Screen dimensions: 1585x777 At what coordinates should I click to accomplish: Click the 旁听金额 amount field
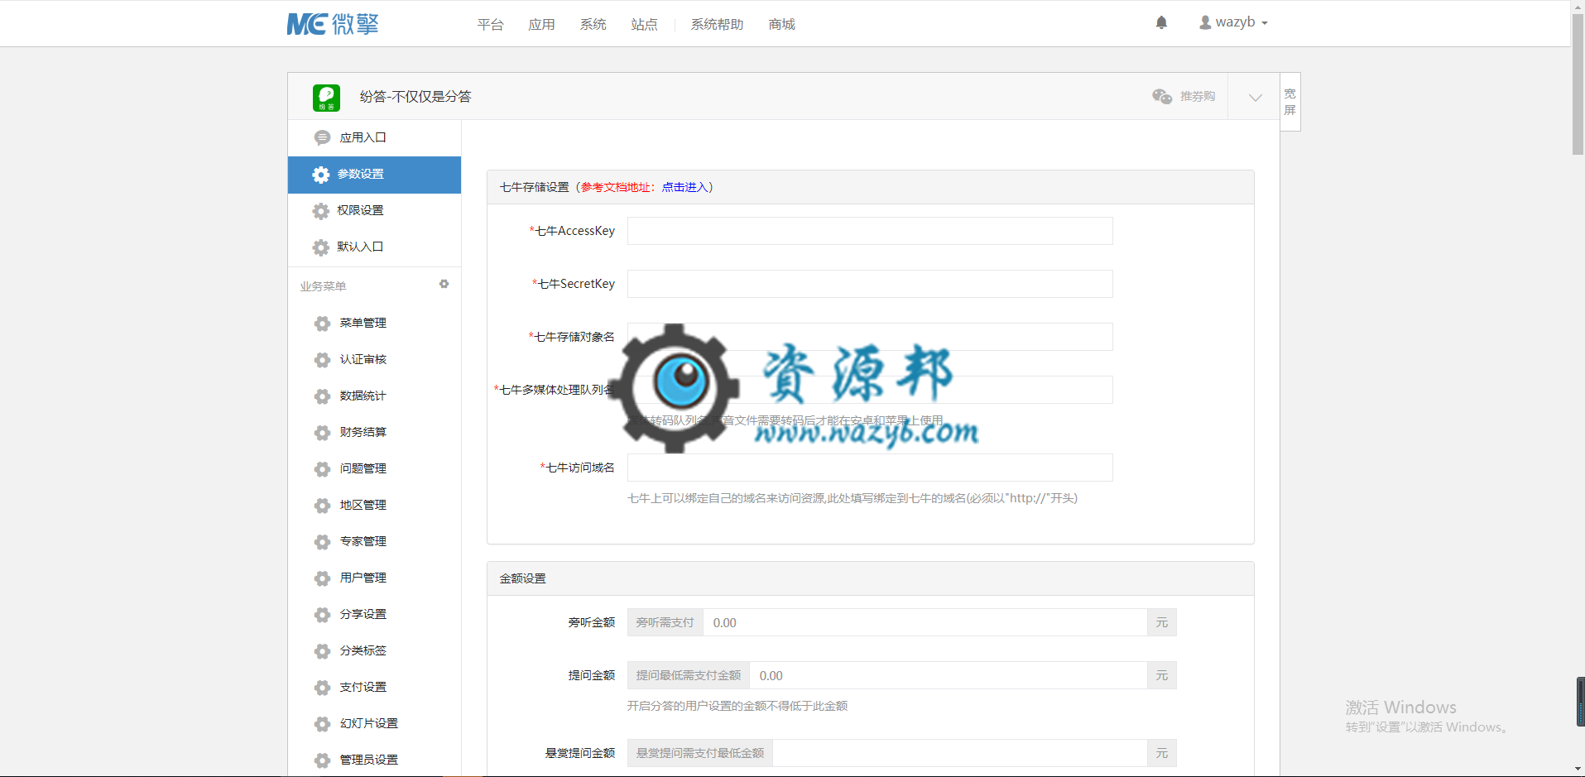coord(925,623)
